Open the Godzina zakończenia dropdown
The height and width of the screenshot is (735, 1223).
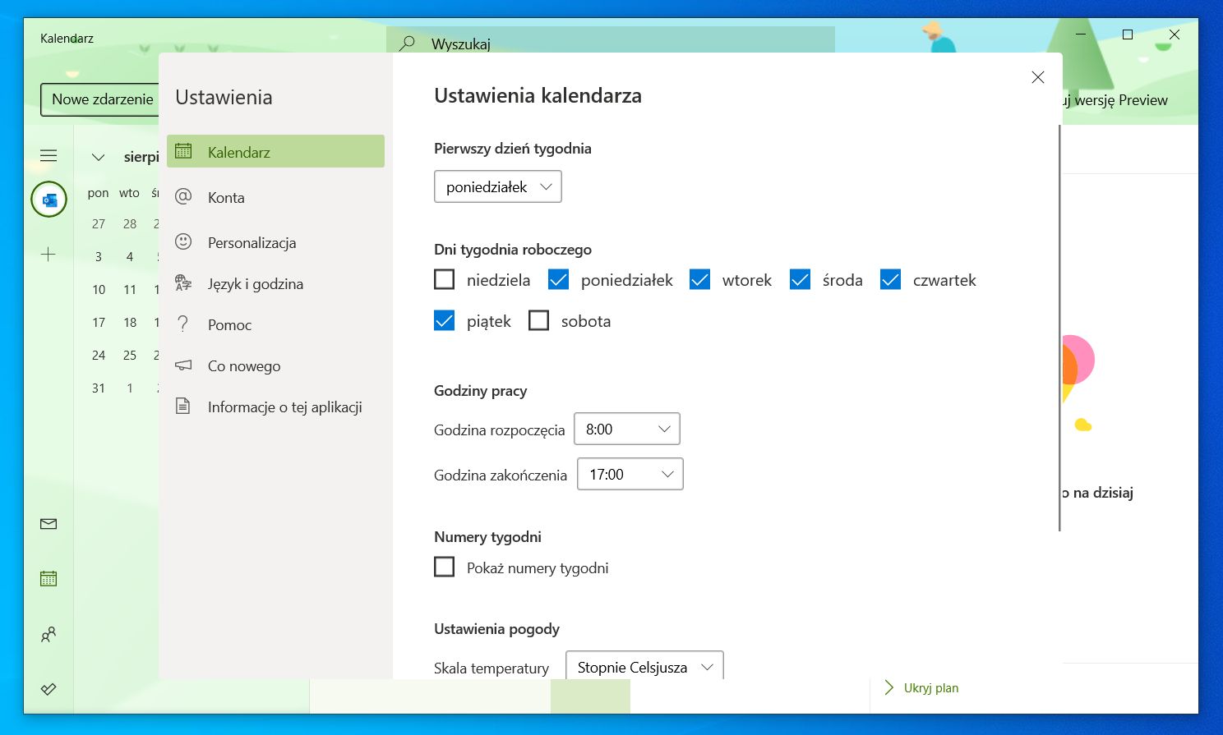click(x=630, y=474)
